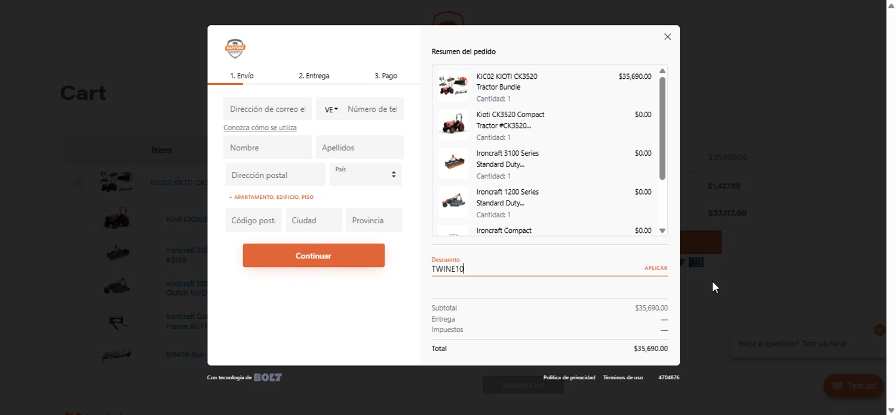The height and width of the screenshot is (415, 896).
Task: Click the BOLT logo in footer
Action: click(x=268, y=377)
